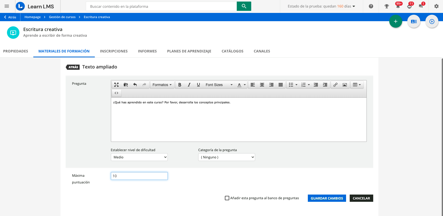Apply text color with the A button
Image resolution: width=443 pixels, height=216 pixels.
(239, 85)
